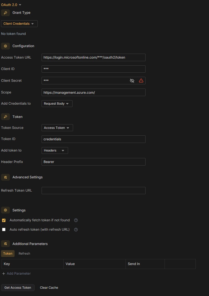Open the Headers add-token-to dropdown
This screenshot has width=209, height=296.
[55, 150]
